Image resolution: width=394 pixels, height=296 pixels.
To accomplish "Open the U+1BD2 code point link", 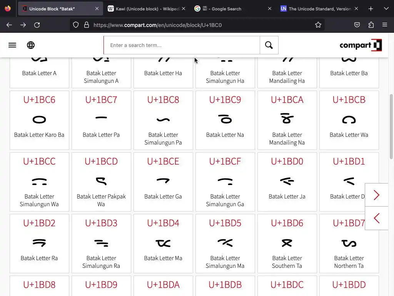I will 39,223.
